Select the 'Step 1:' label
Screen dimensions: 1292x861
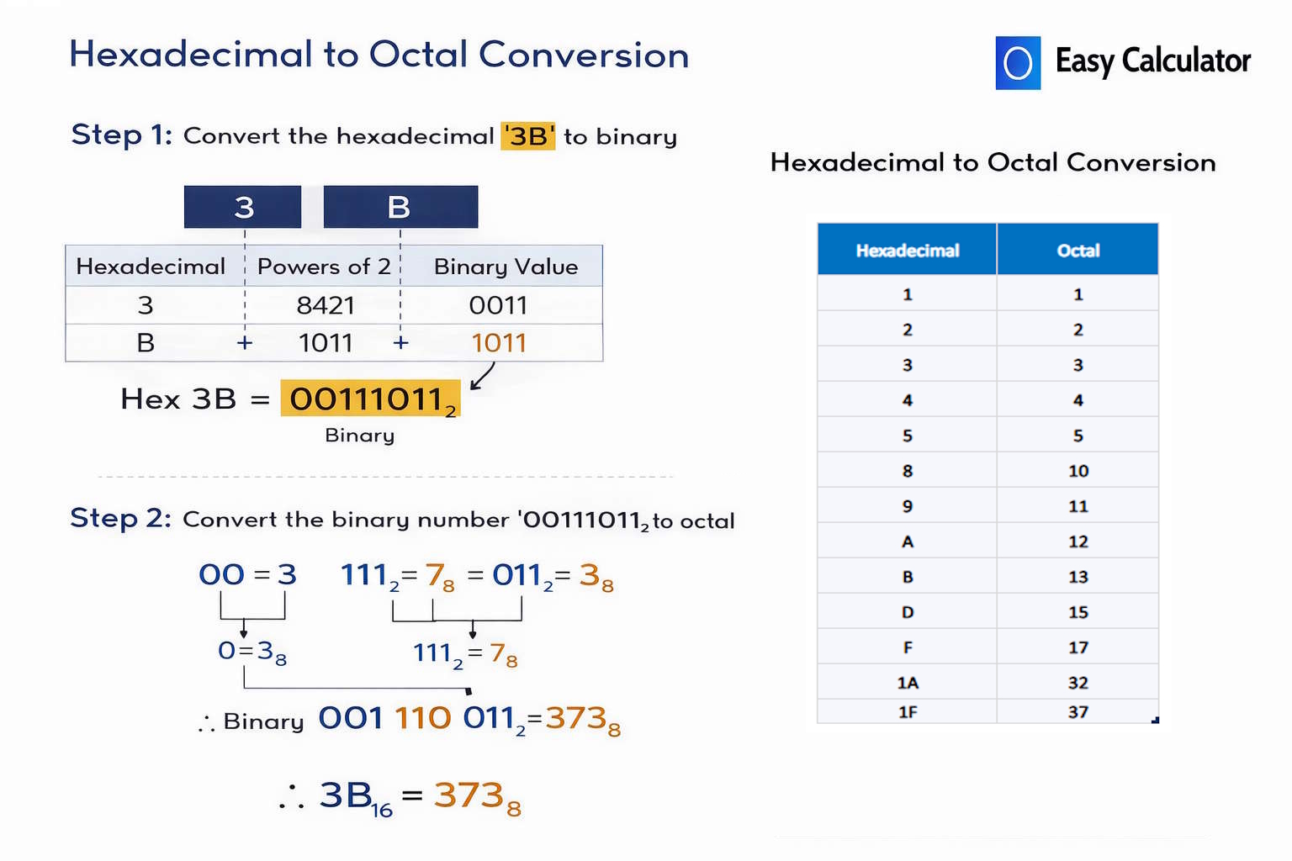[120, 135]
